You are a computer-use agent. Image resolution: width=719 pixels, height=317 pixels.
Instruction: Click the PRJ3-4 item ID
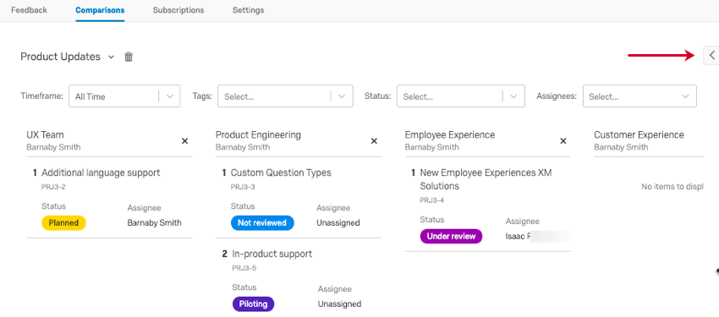[x=432, y=200]
